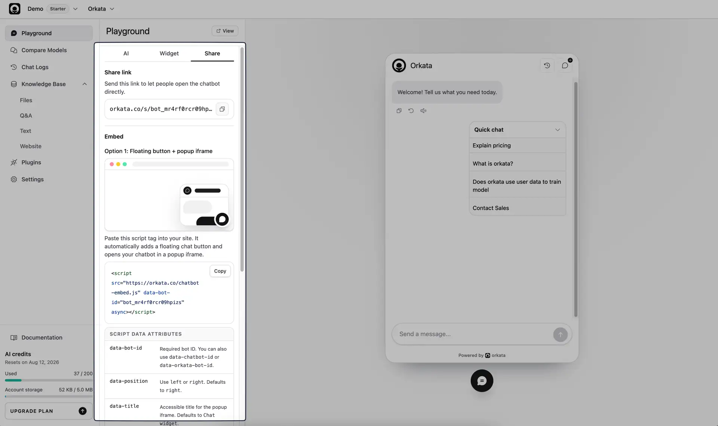Open Files under Knowledge Base
Image resolution: width=718 pixels, height=426 pixels.
26,100
